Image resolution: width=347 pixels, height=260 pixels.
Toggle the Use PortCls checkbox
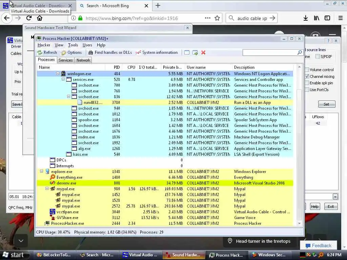[x=307, y=89]
